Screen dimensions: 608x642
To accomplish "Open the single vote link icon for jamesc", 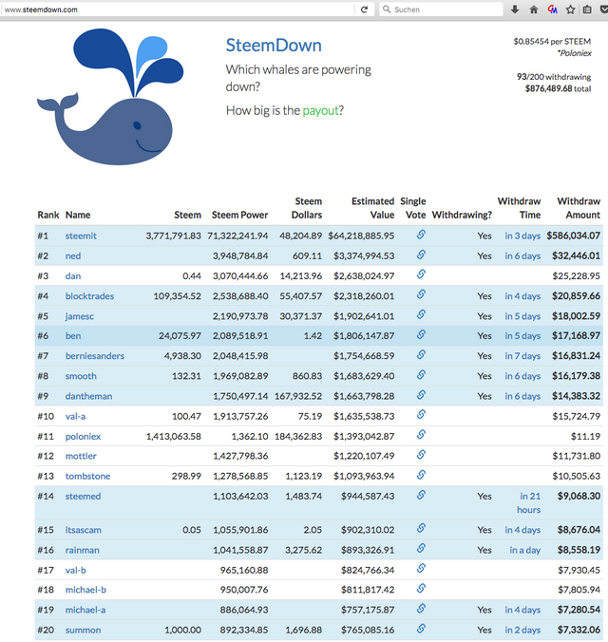I will [x=421, y=314].
